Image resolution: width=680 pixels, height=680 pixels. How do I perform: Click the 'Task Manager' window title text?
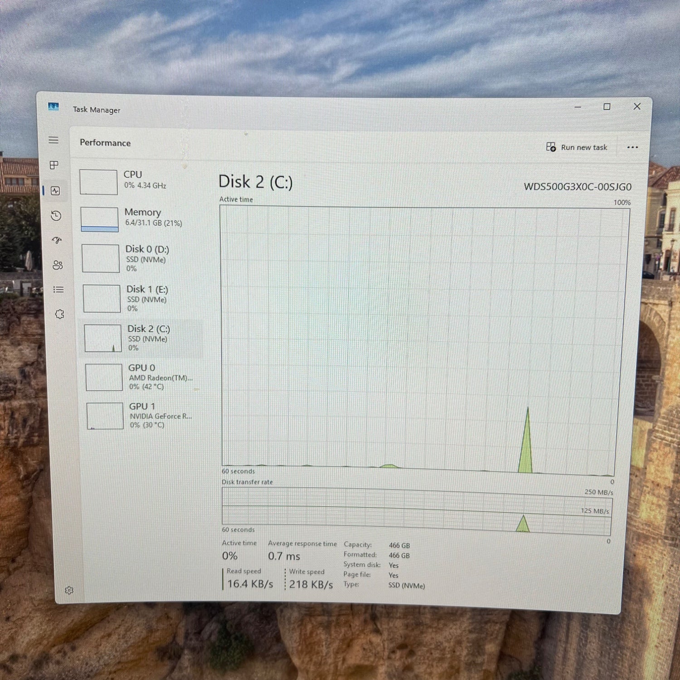pos(97,110)
